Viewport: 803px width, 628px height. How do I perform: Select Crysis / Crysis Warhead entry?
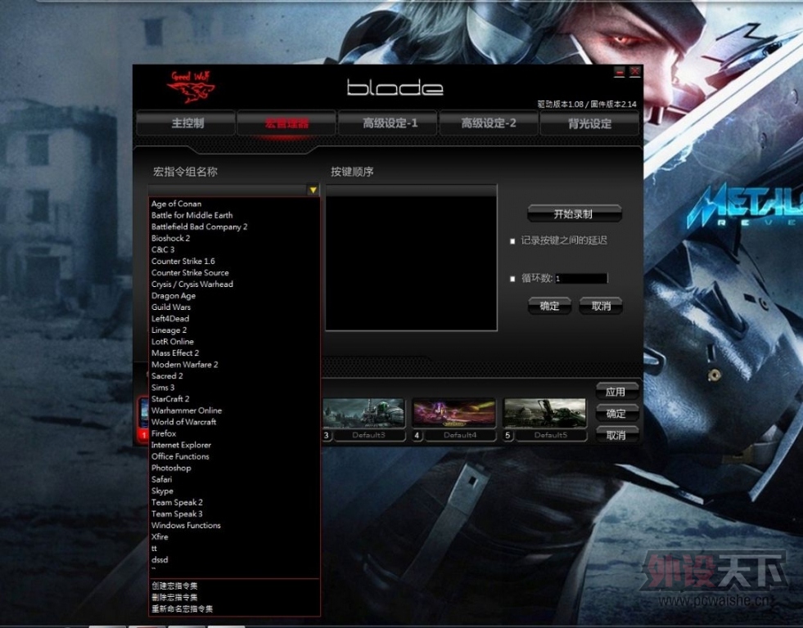point(192,285)
